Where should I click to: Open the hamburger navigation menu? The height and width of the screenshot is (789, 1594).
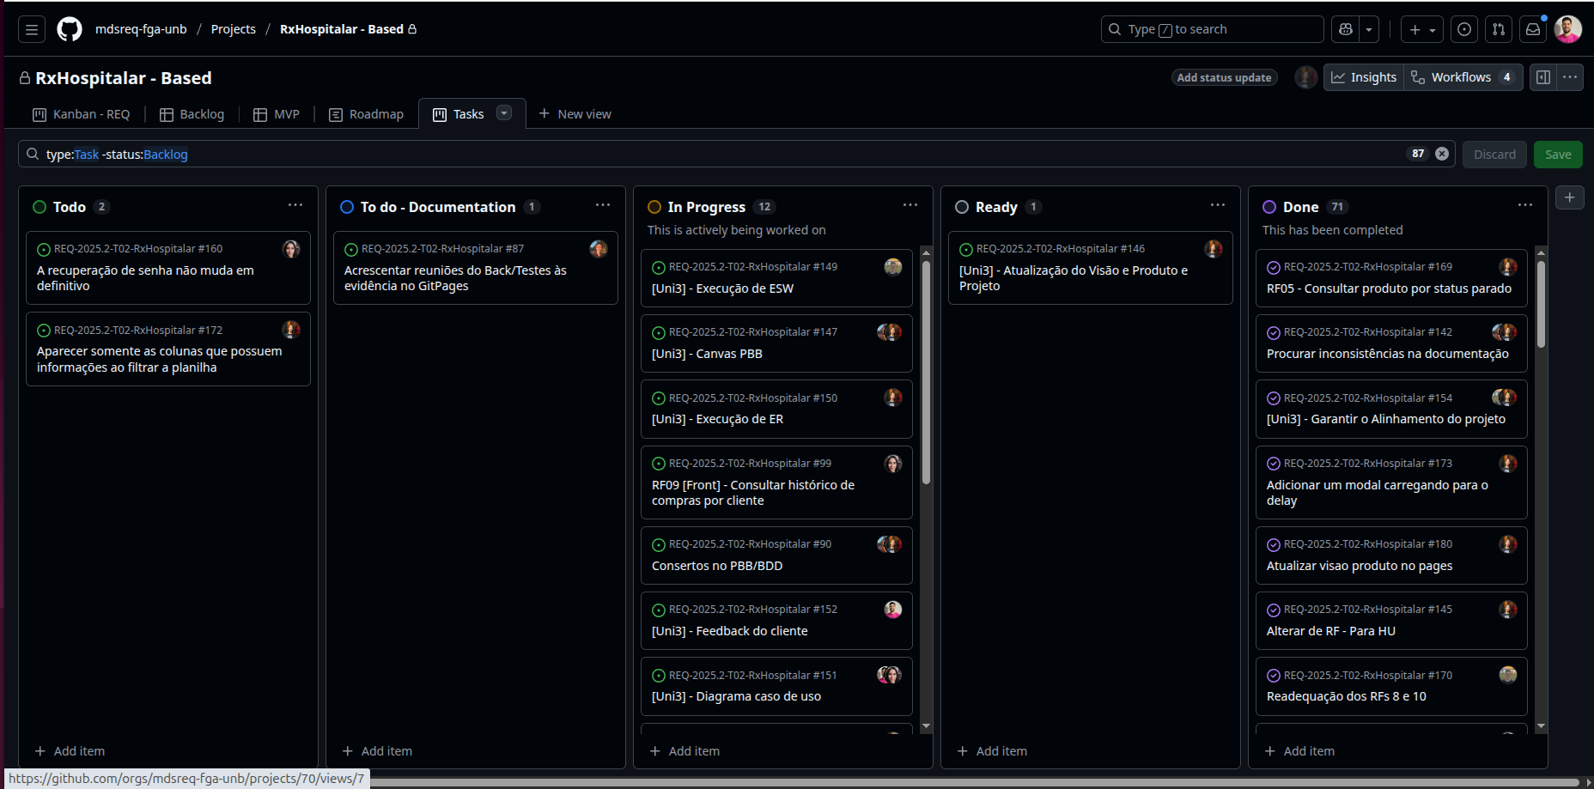click(x=32, y=29)
